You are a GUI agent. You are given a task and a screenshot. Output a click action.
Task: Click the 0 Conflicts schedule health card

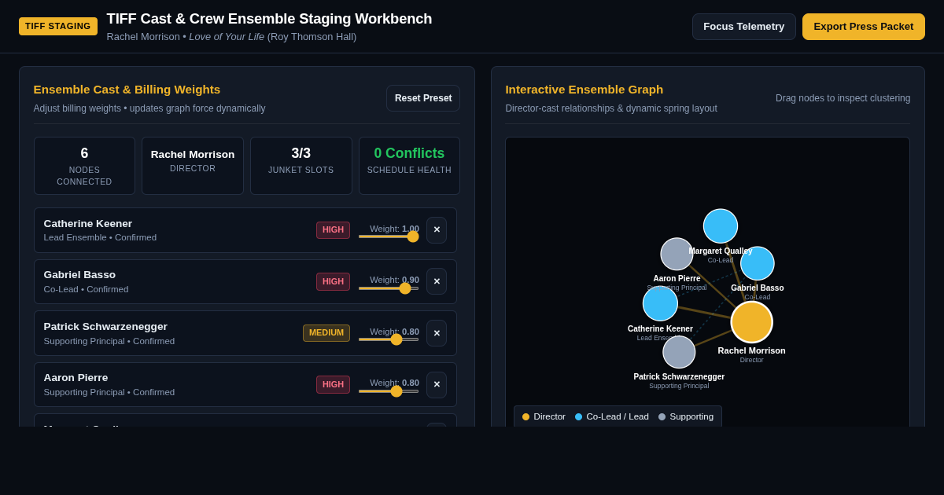(409, 166)
